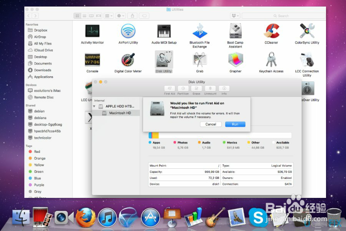Click the Unmount icon in Disk Utility toolbar

point(210,90)
